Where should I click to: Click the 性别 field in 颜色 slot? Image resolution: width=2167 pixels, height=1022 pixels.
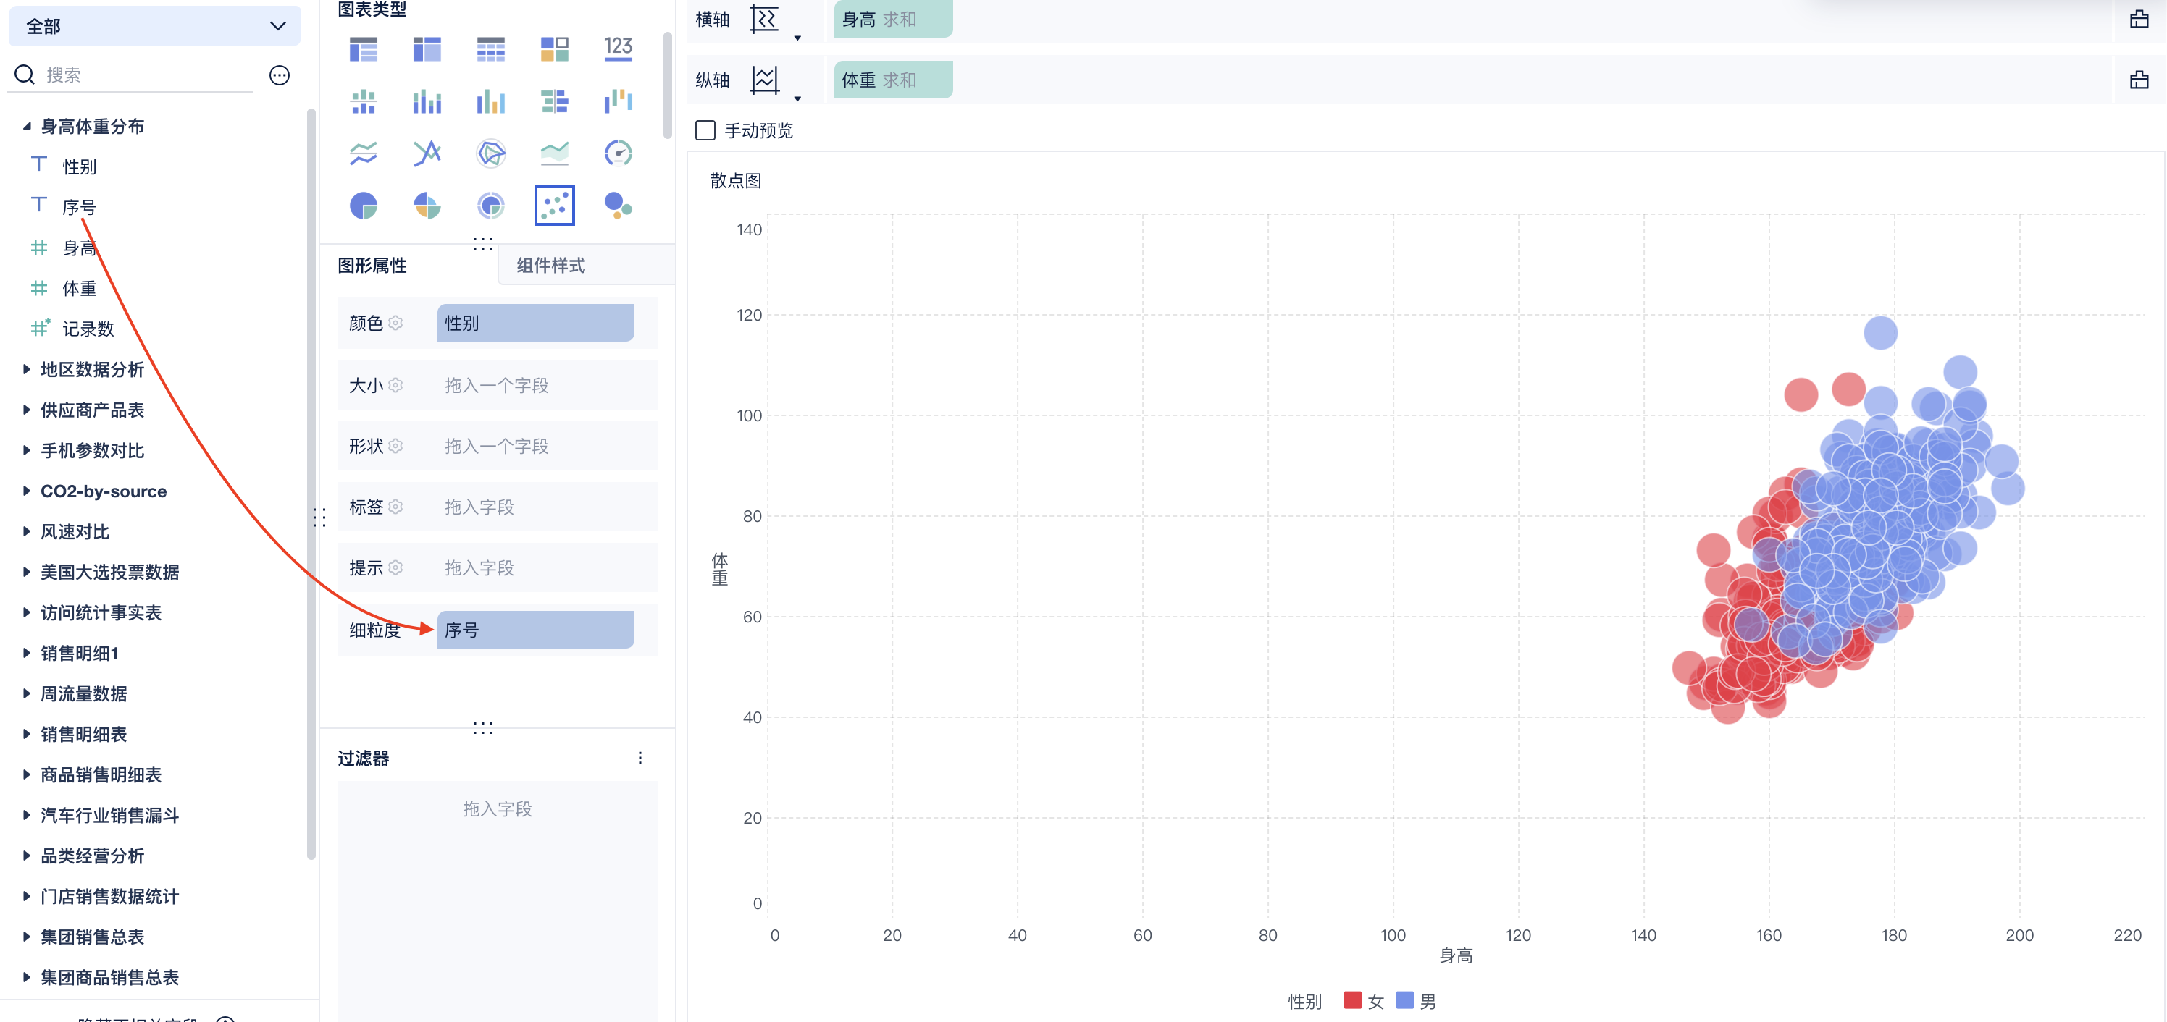pos(535,323)
